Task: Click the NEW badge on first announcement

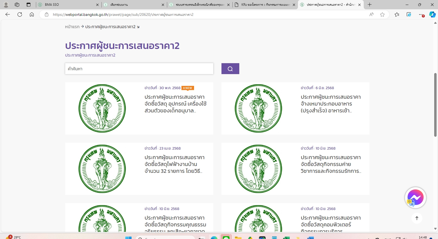Action: 188,88
